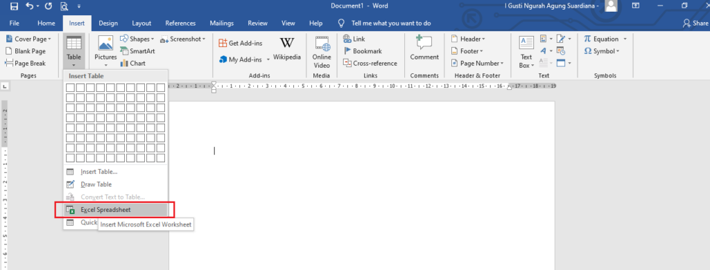The image size is (710, 270).
Task: Open the Cover Page gallery
Action: (x=28, y=39)
